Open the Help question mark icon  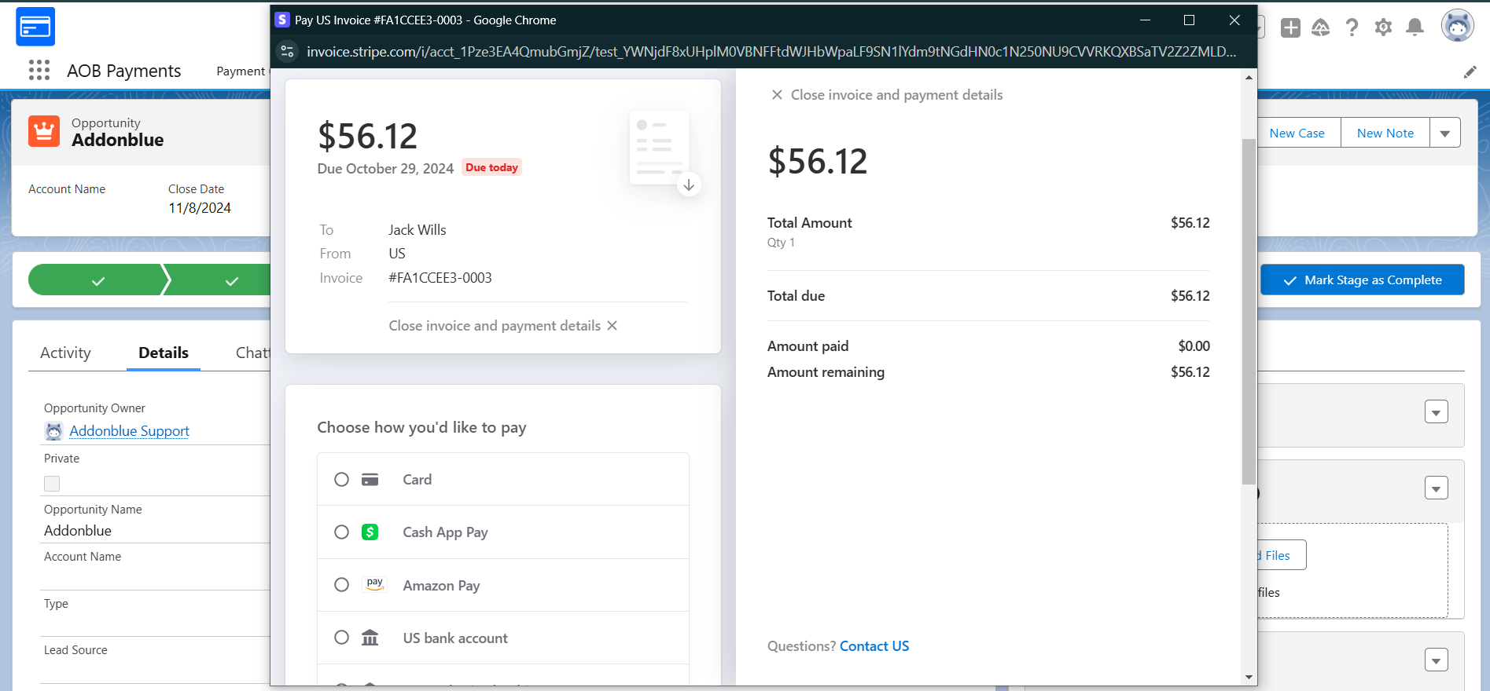pos(1352,28)
